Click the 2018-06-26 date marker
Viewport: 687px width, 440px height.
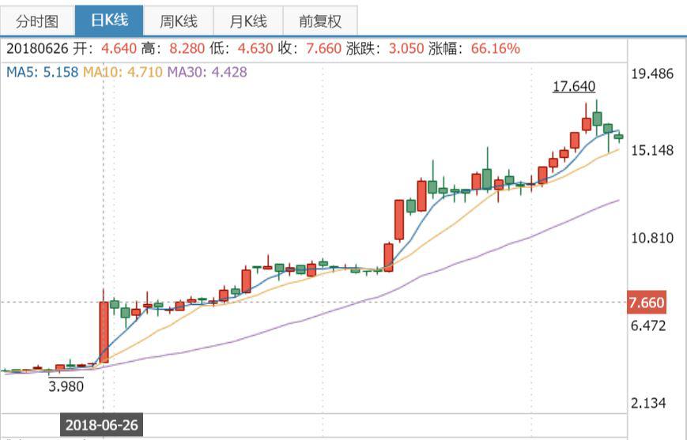click(x=103, y=425)
